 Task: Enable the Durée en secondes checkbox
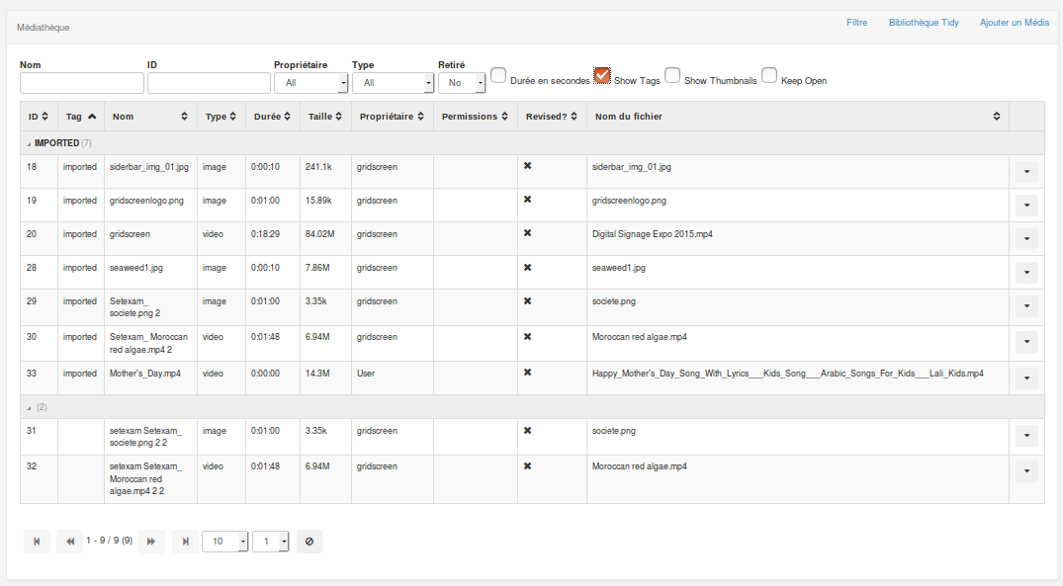click(498, 74)
